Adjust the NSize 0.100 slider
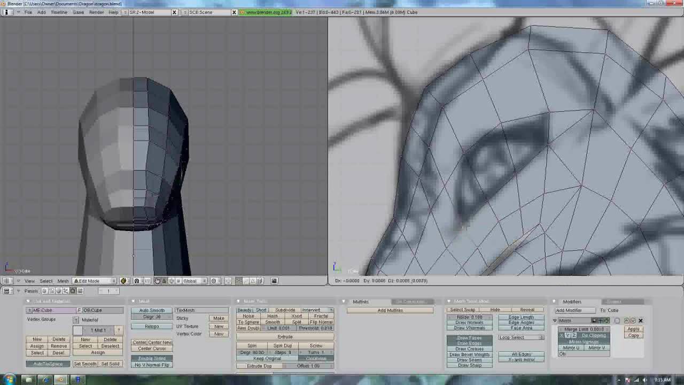 coord(469,317)
